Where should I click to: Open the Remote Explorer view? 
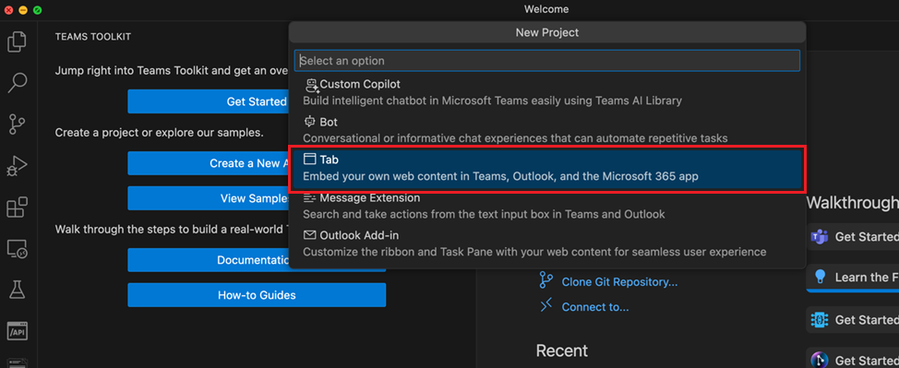click(17, 248)
